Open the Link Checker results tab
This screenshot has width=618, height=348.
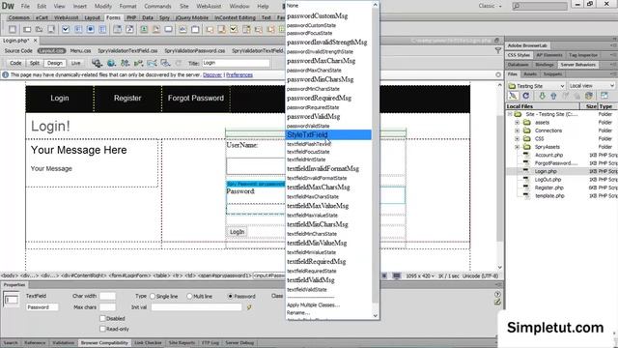148,343
